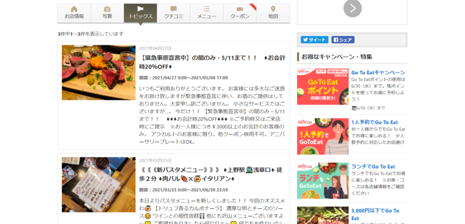
Task: Open the 3,000円以下でGo To Eat link
Action: (375, 214)
